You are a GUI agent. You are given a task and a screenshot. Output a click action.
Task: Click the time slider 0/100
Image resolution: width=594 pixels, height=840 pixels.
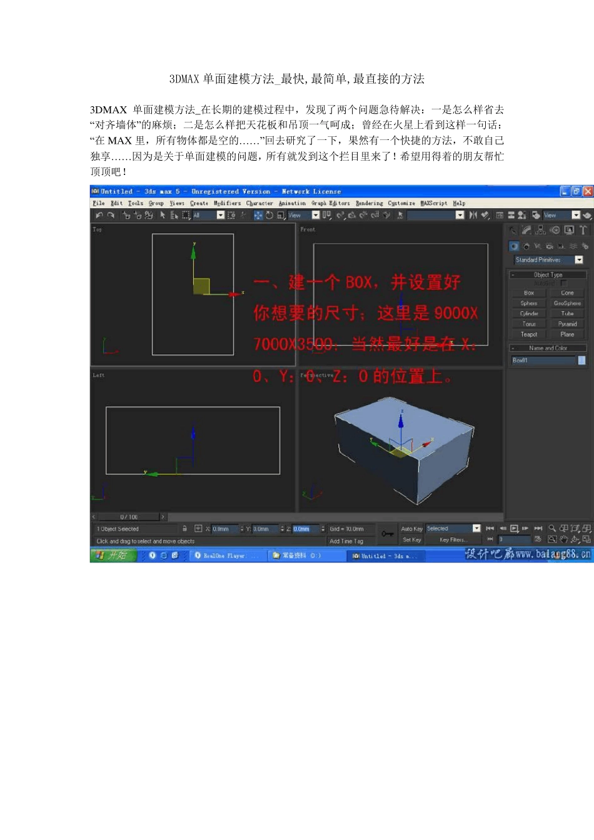[129, 517]
